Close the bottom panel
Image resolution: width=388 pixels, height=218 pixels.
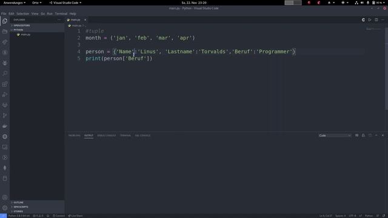pyautogui.click(x=383, y=136)
